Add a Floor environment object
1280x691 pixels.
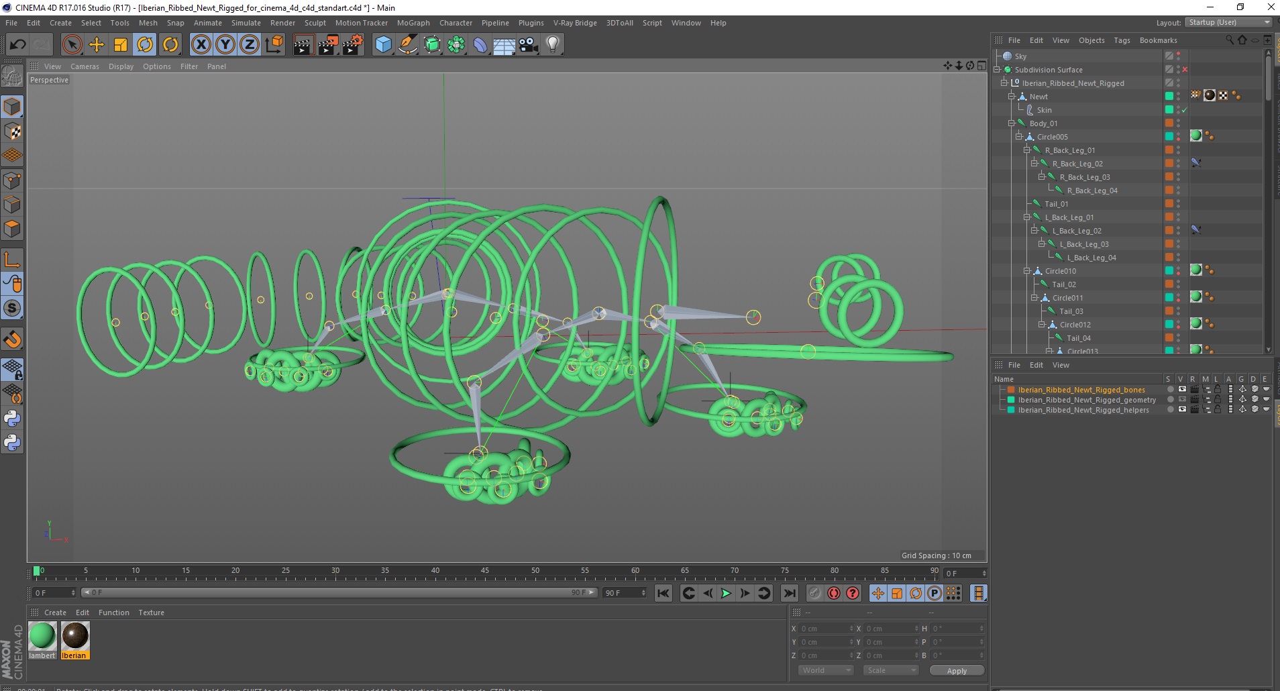pyautogui.click(x=504, y=45)
